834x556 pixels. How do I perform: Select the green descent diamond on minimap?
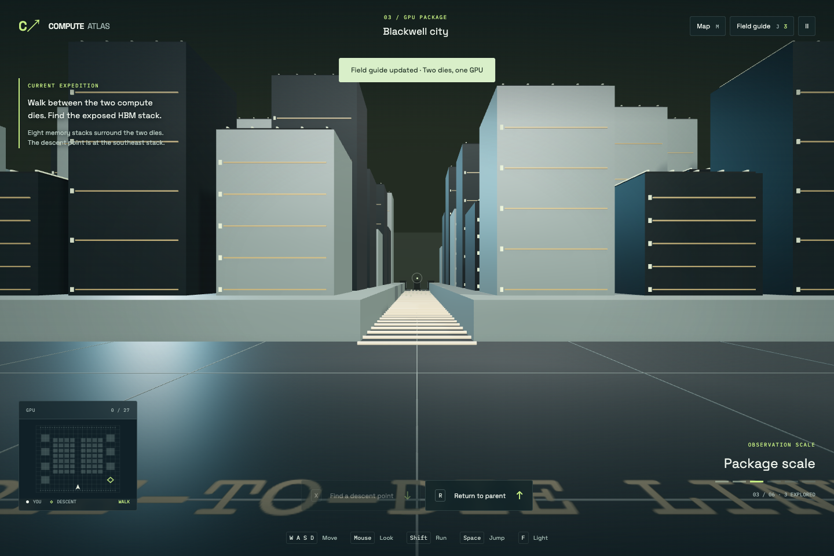coord(110,480)
